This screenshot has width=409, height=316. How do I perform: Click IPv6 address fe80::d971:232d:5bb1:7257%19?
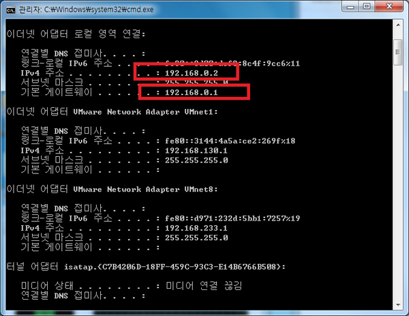tap(232, 218)
